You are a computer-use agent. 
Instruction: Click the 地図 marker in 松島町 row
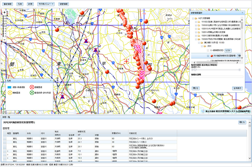coord(8,151)
